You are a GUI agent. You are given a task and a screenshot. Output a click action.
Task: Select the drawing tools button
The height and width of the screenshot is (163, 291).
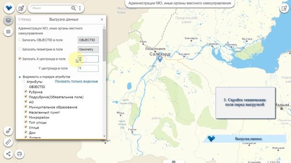click(8, 131)
